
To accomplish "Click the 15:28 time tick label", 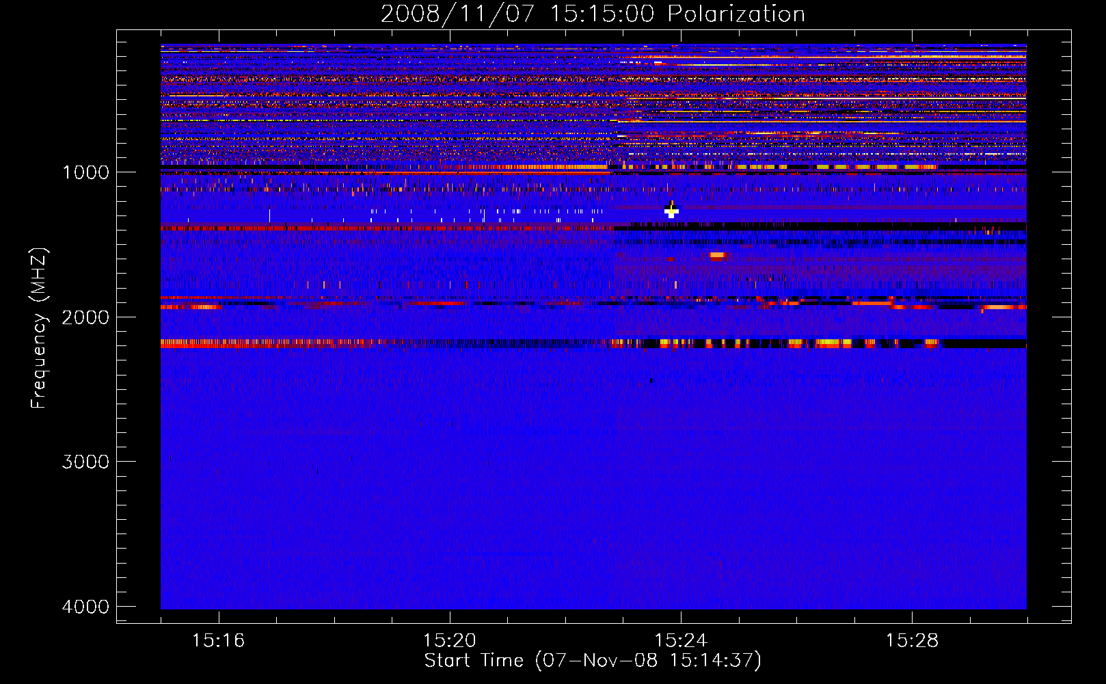I will pyautogui.click(x=912, y=641).
